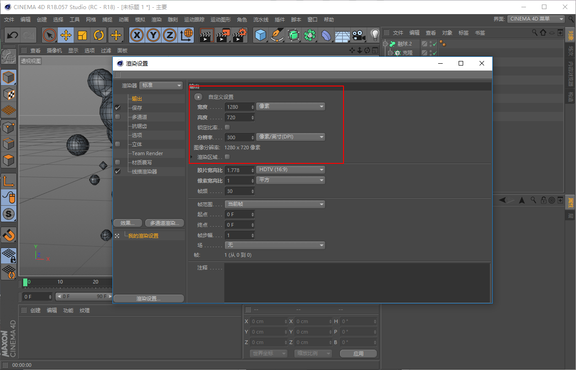Open Edit Render Settings clapperboard gear icon
Image resolution: width=576 pixels, height=370 pixels.
(239, 35)
